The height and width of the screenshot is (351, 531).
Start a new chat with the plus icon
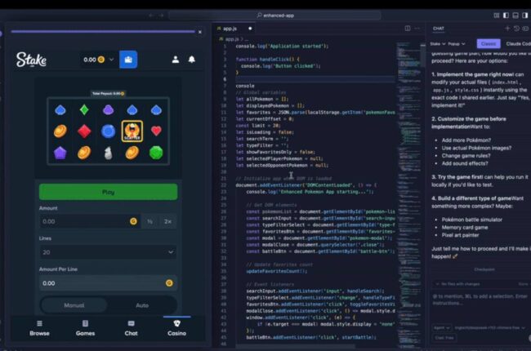(x=507, y=29)
